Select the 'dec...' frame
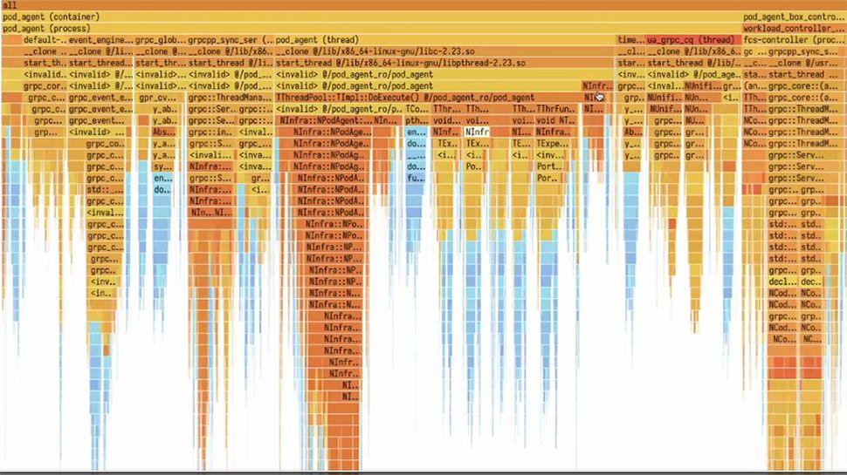The width and height of the screenshot is (847, 475). coord(811,282)
